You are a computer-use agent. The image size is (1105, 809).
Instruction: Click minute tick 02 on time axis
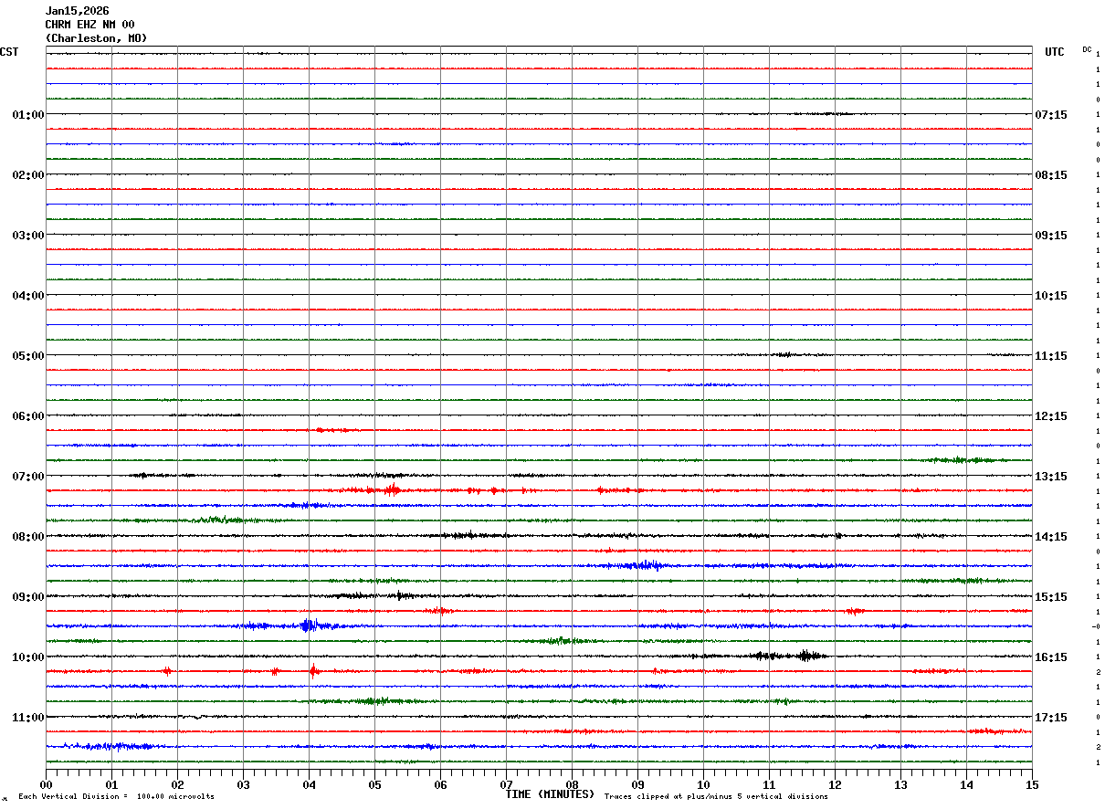[177, 784]
